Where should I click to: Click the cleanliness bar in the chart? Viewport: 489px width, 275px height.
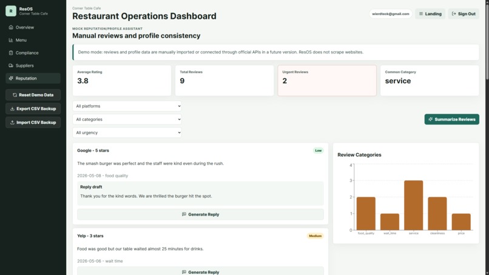click(437, 214)
